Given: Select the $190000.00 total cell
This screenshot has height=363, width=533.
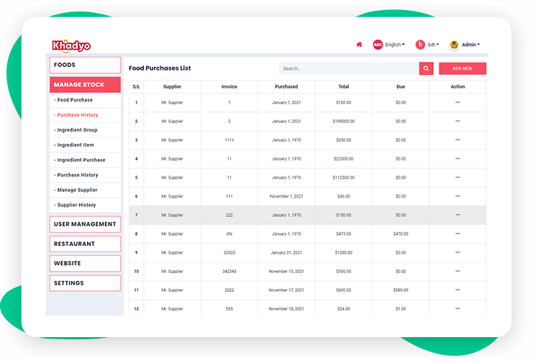Looking at the screenshot, I should tap(343, 121).
